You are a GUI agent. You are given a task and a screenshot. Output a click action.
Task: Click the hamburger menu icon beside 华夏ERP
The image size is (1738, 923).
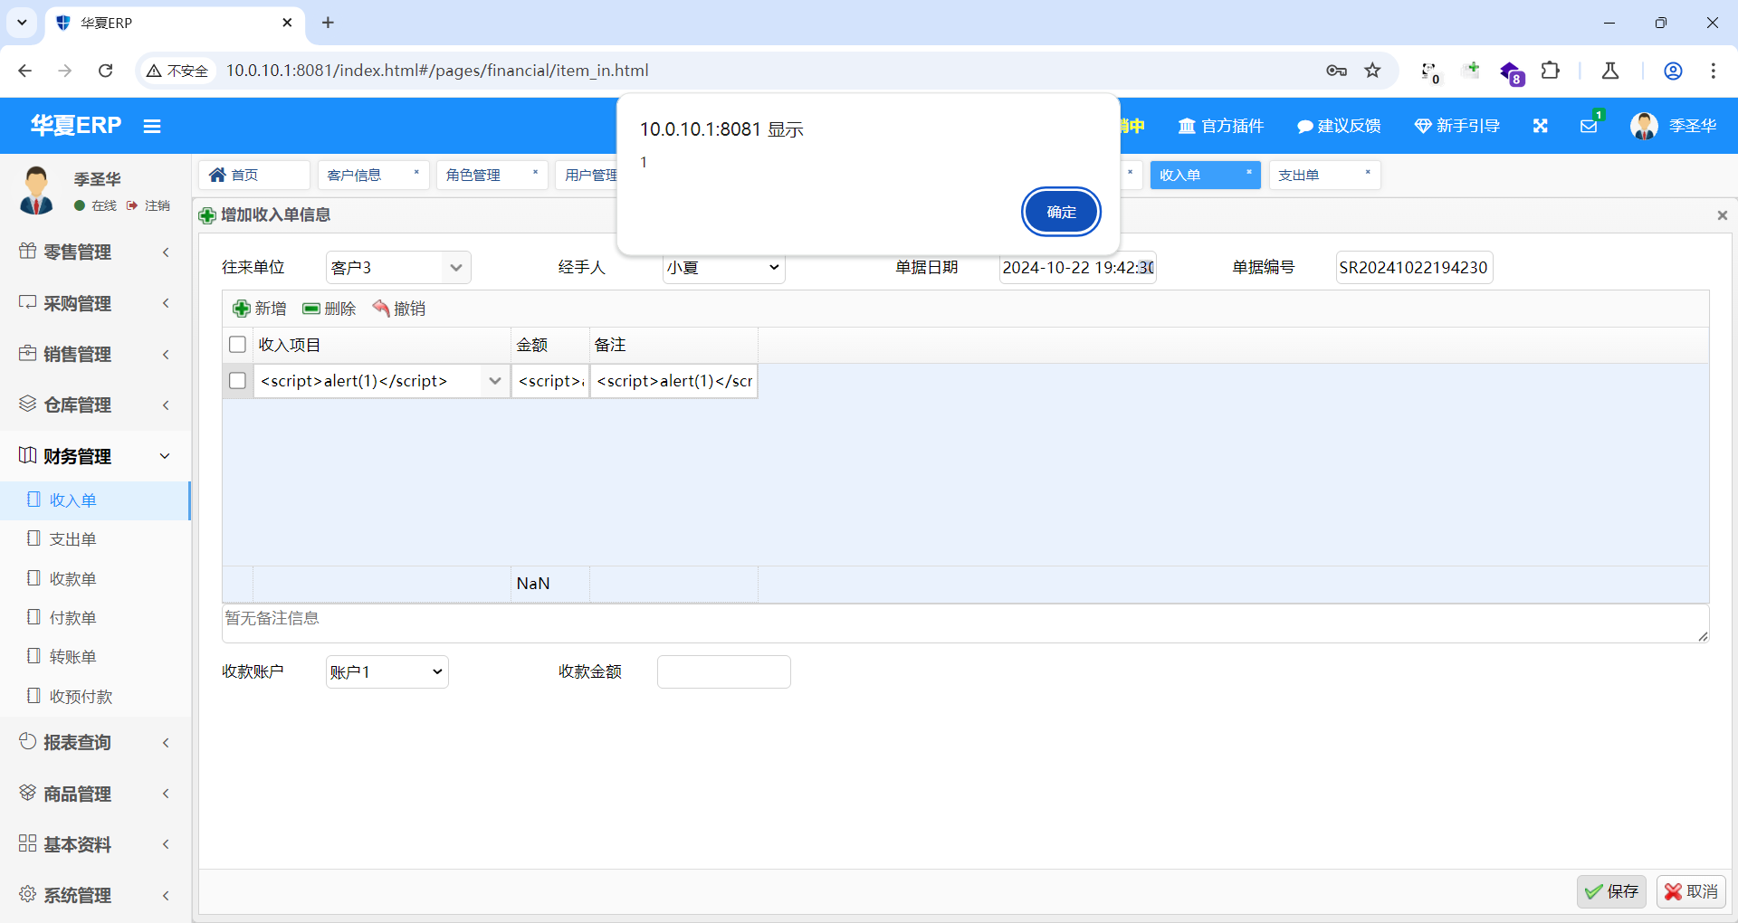coord(152,127)
